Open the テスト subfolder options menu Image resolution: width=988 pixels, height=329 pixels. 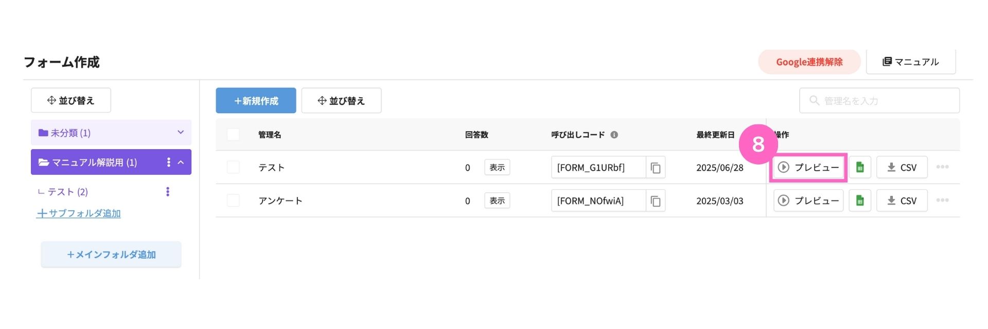coord(168,192)
